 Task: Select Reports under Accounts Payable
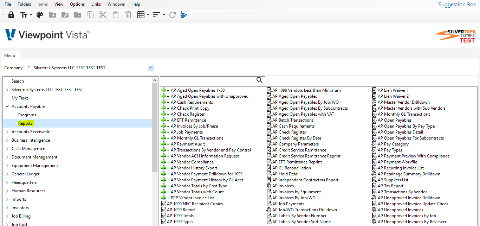[x=25, y=123]
